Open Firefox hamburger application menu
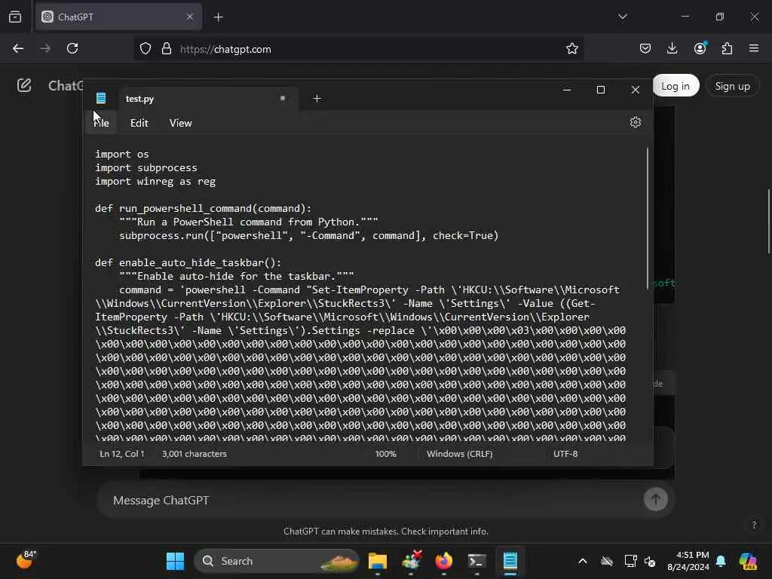The width and height of the screenshot is (772, 579). (754, 48)
